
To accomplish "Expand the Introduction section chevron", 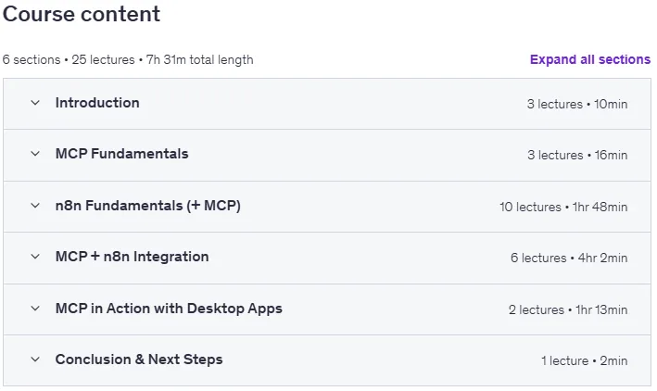I will coord(35,103).
